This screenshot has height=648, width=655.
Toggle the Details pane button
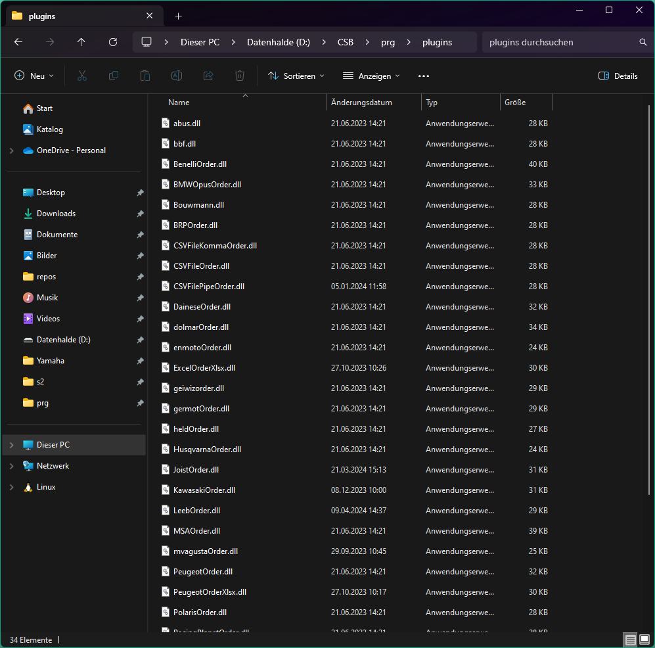click(x=618, y=76)
